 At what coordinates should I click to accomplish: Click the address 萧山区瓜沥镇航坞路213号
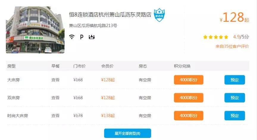click(93, 26)
